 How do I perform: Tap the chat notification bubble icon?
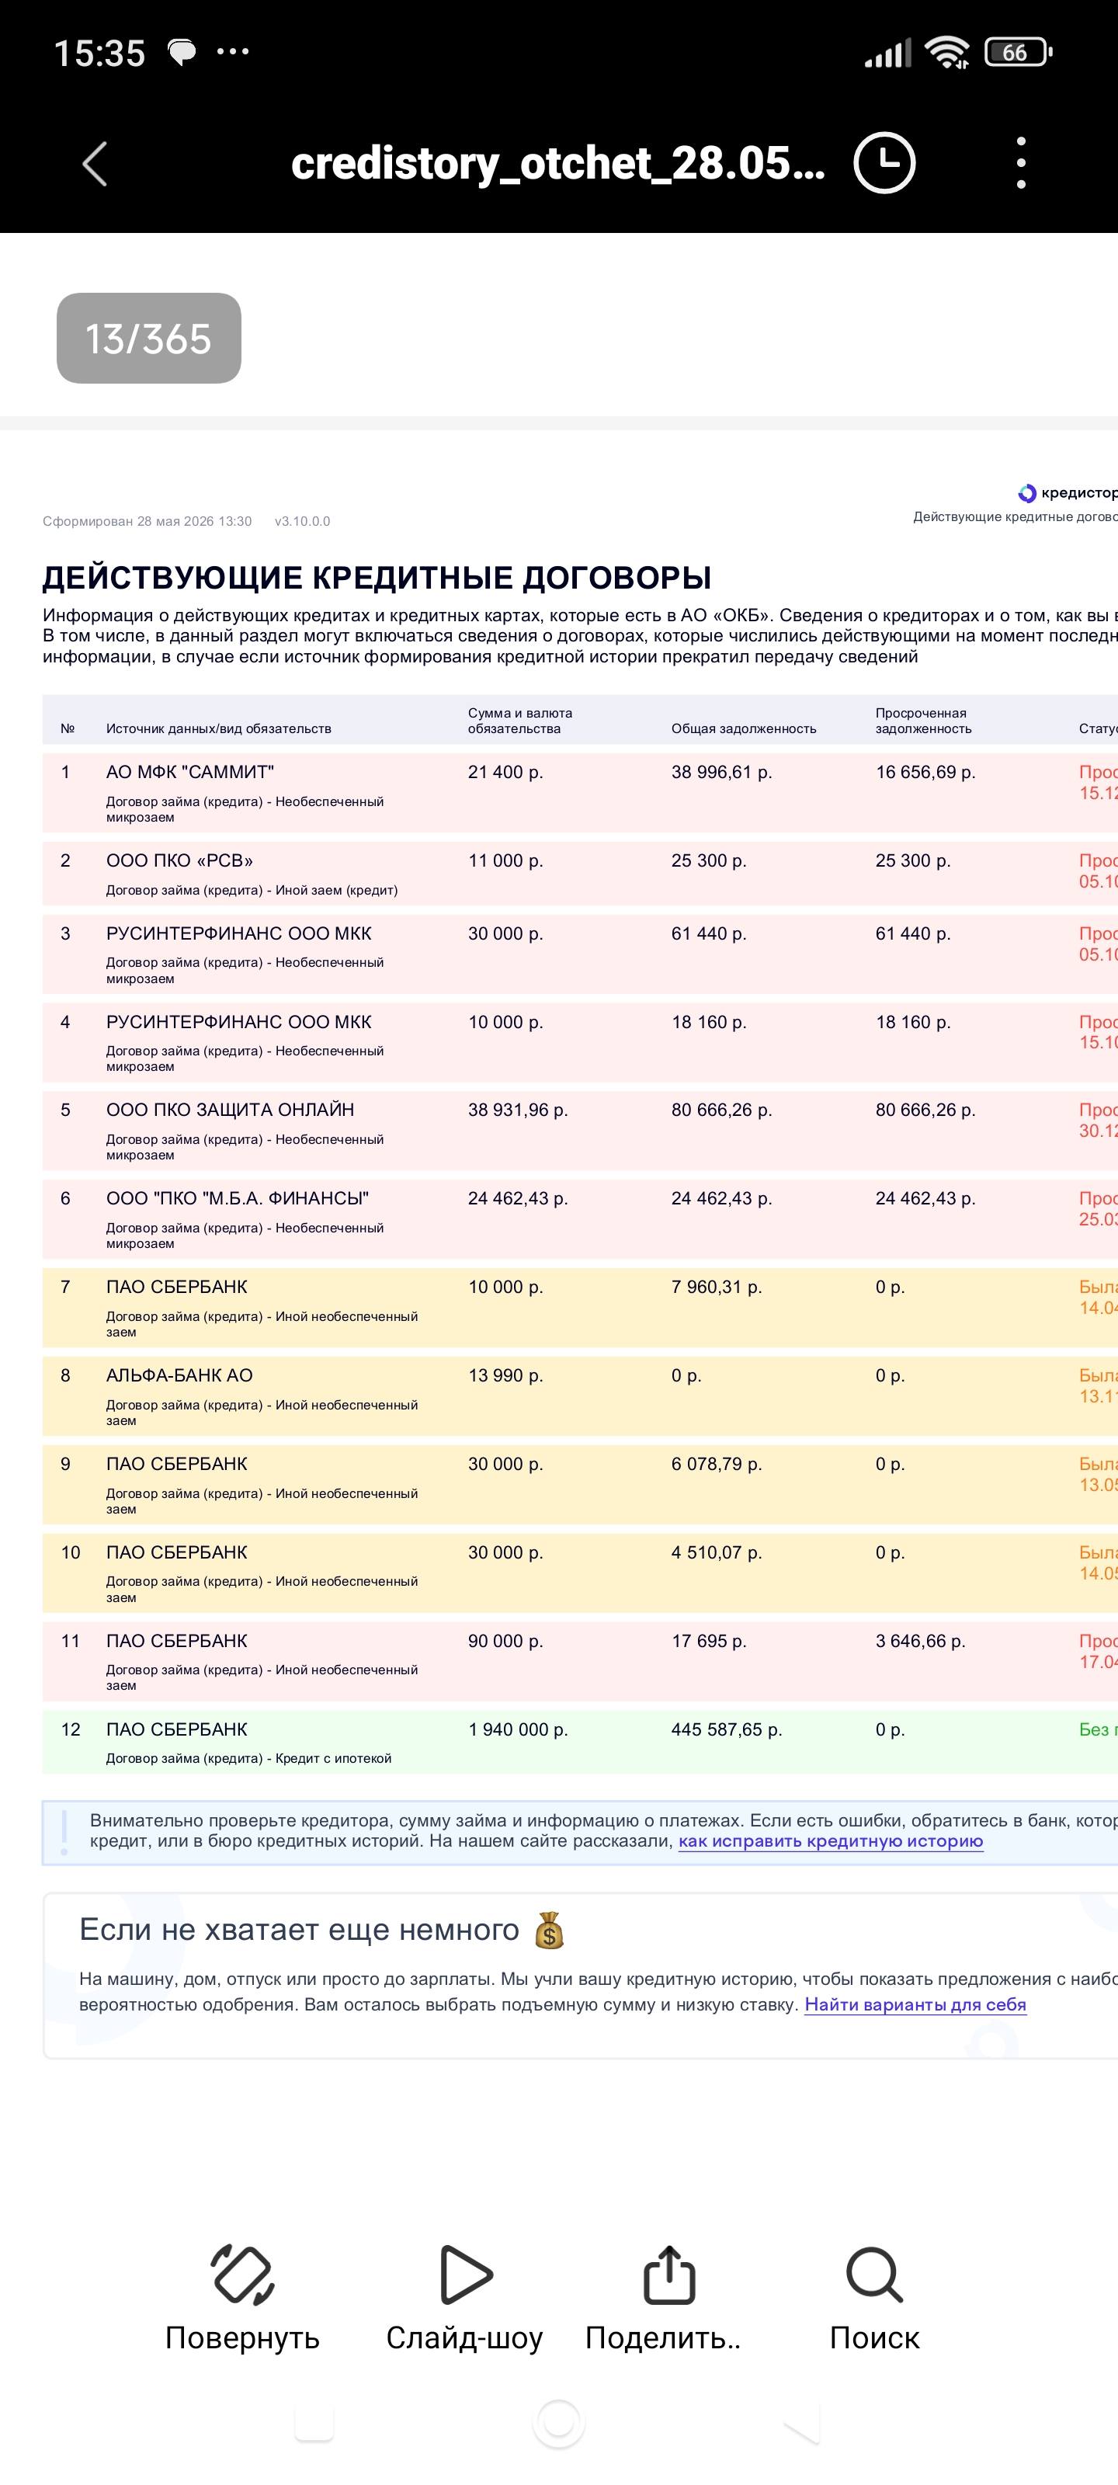click(182, 51)
